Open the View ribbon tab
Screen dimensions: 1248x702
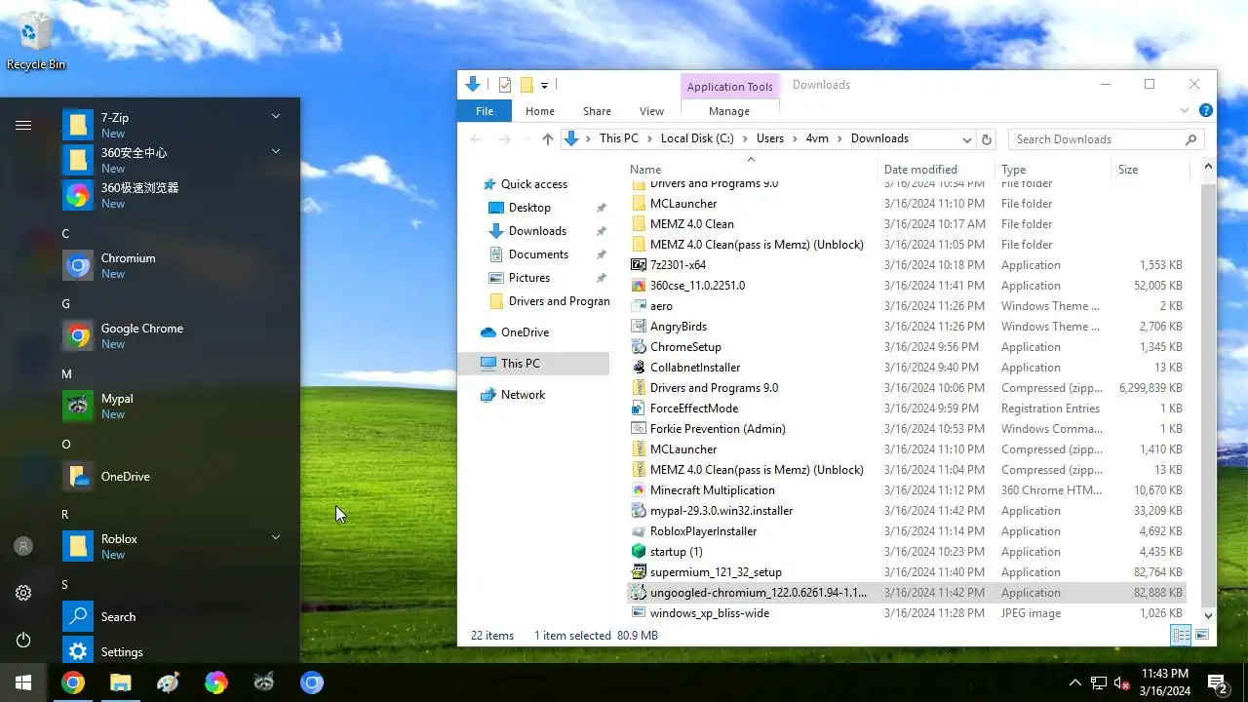[x=651, y=111]
